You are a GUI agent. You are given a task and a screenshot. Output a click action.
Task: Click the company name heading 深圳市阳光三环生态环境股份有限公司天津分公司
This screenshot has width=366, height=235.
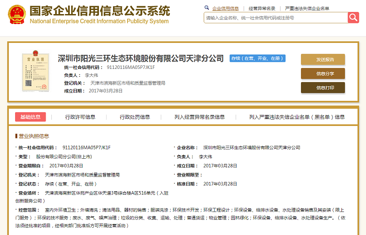pos(140,58)
